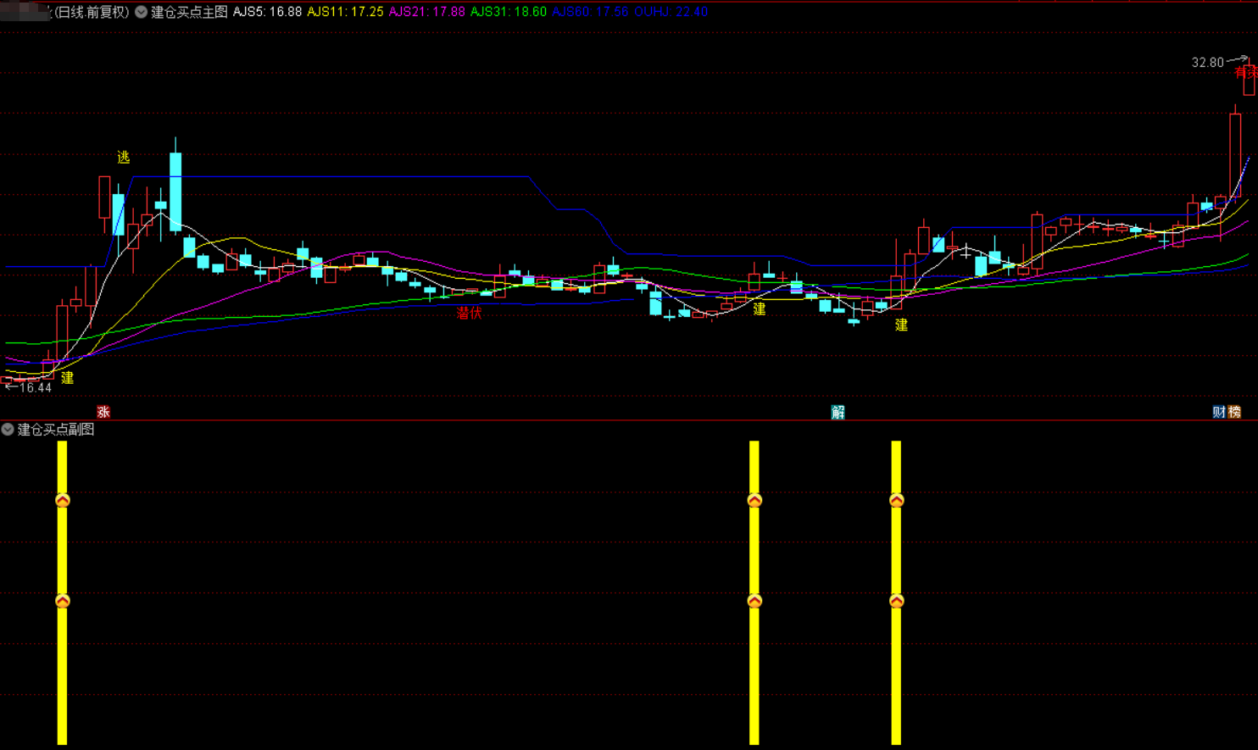Click the yellow AJS11: 17.25 value
The width and height of the screenshot is (1258, 750).
pyautogui.click(x=345, y=12)
